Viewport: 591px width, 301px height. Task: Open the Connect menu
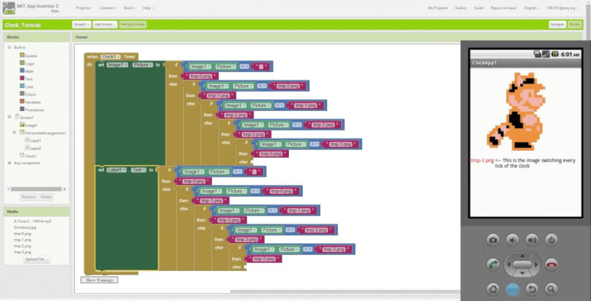point(108,8)
